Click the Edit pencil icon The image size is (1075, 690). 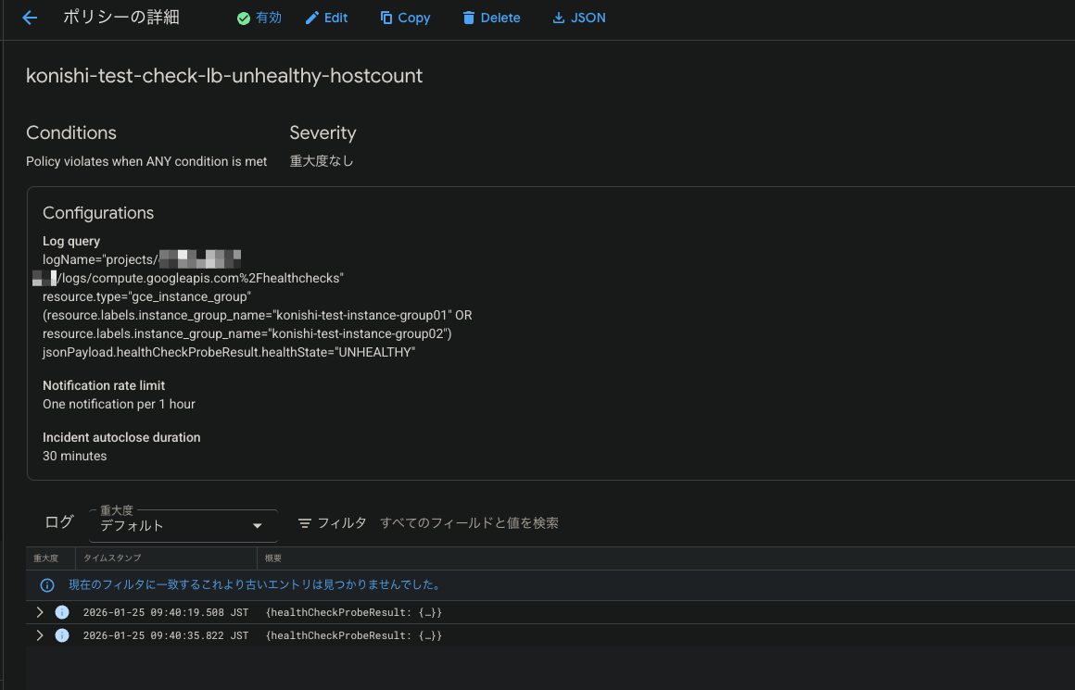click(312, 18)
